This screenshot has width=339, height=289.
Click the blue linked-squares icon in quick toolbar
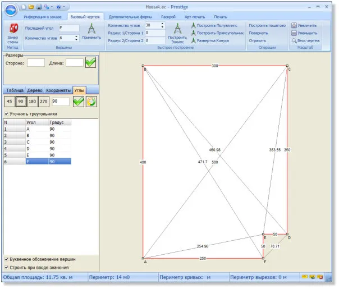(46, 7)
